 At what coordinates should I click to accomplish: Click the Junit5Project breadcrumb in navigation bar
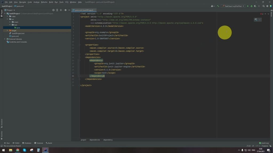pos(7,6)
